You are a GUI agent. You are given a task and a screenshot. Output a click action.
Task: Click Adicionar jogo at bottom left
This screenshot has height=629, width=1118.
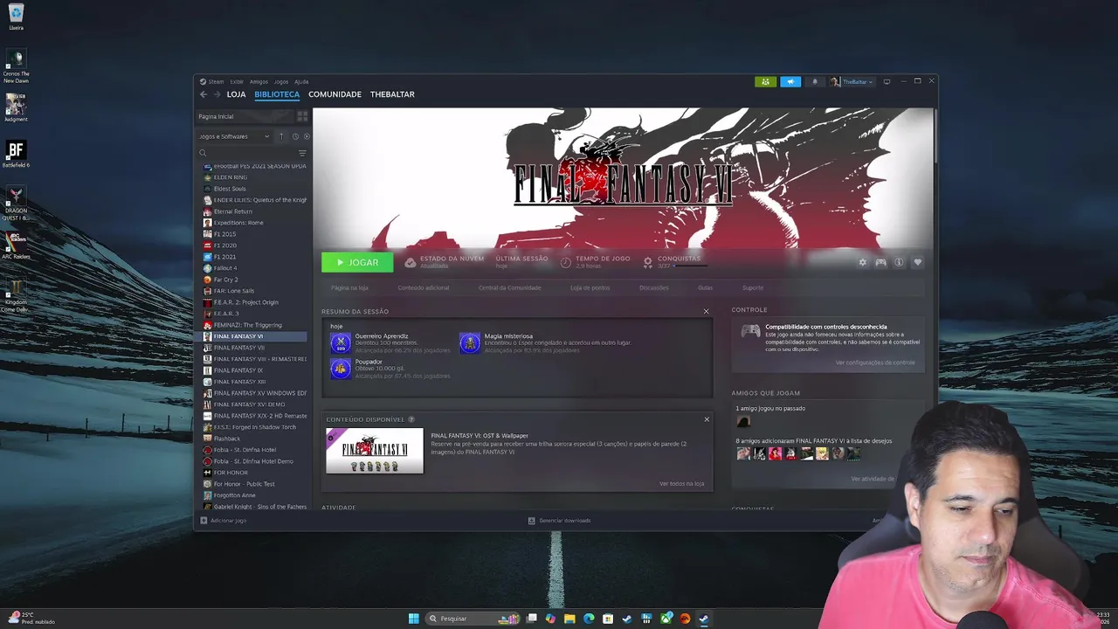223,521
